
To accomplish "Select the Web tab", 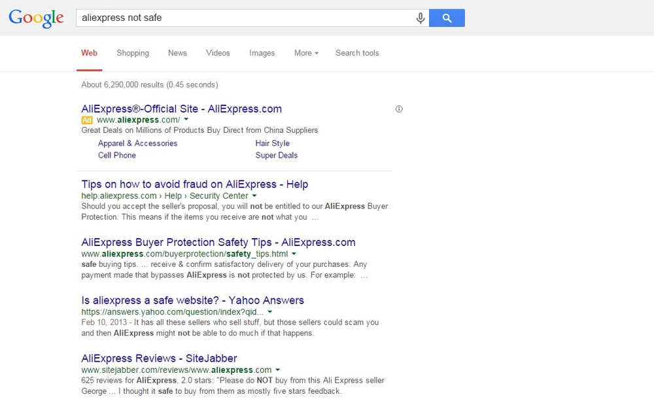I will point(89,53).
